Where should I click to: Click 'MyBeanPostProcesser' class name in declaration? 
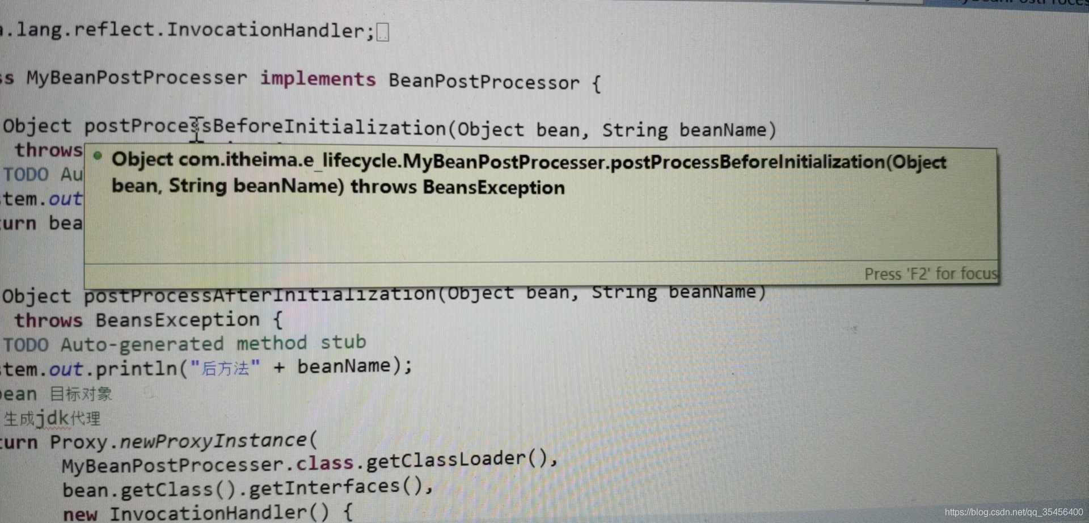137,78
